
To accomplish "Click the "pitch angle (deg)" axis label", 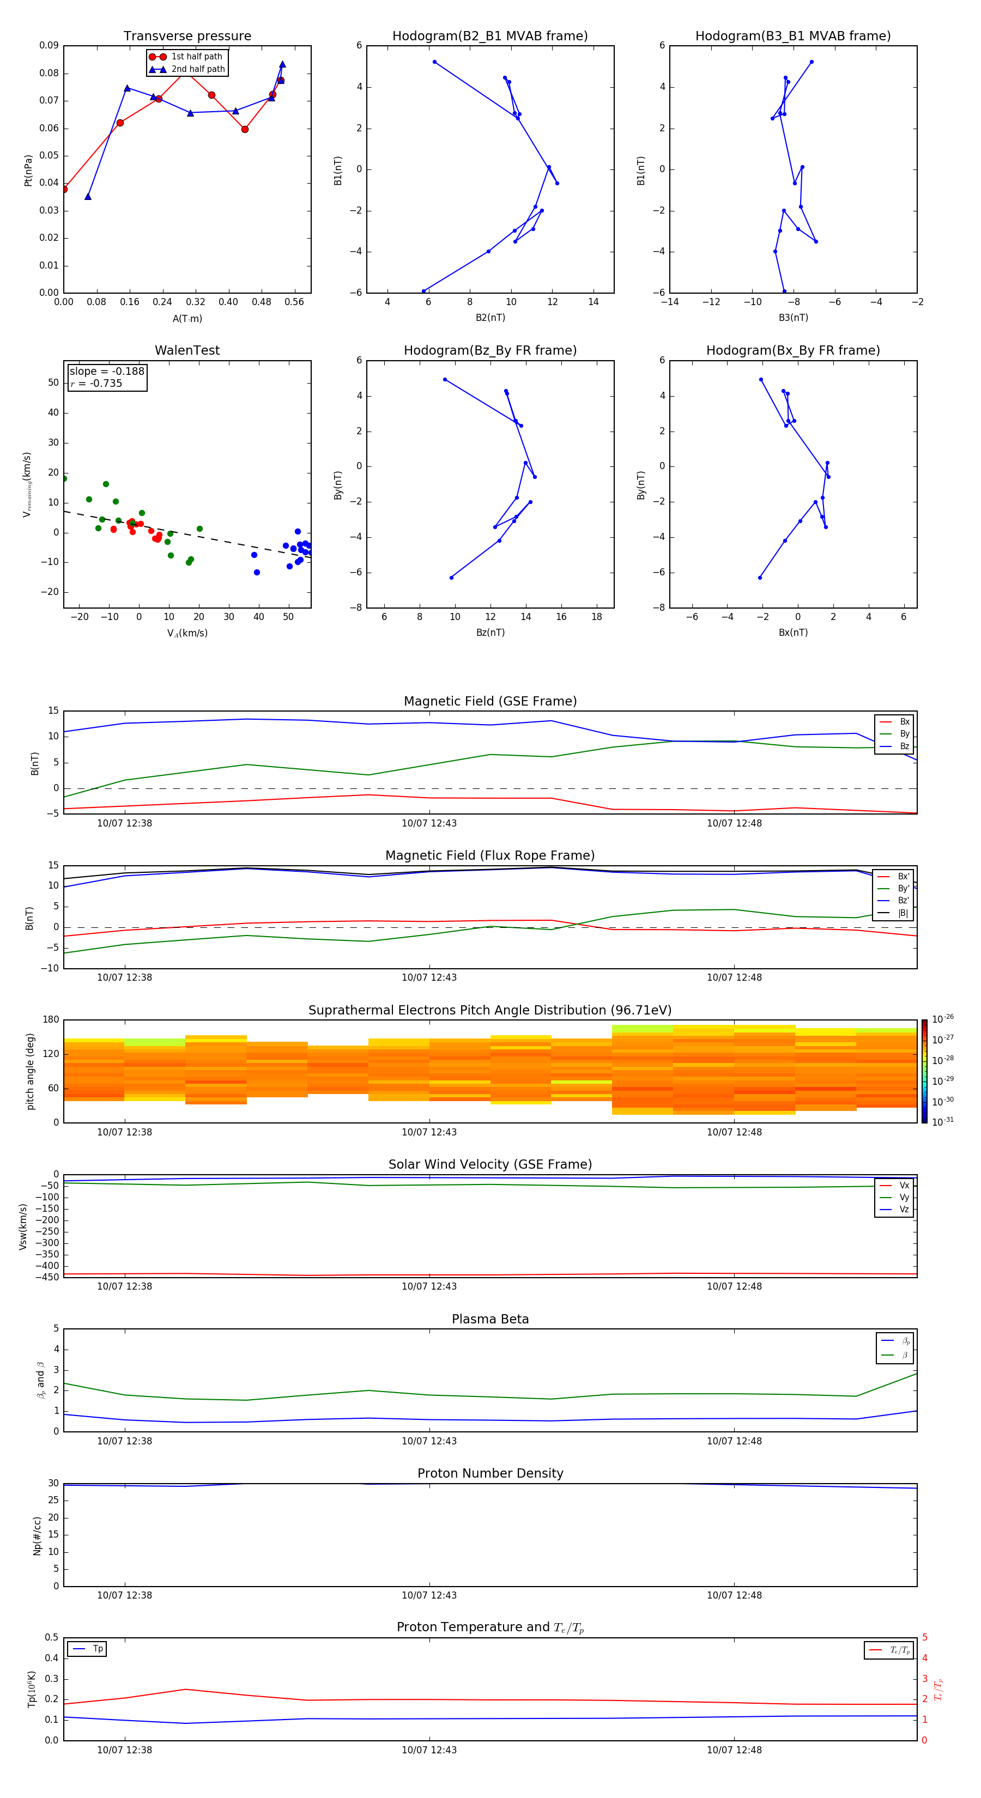I will pyautogui.click(x=30, y=1071).
